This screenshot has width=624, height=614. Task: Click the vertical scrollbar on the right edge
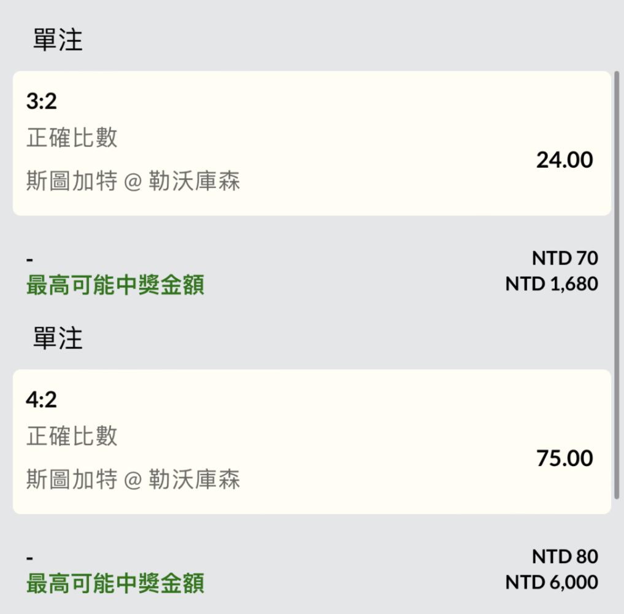(617, 285)
